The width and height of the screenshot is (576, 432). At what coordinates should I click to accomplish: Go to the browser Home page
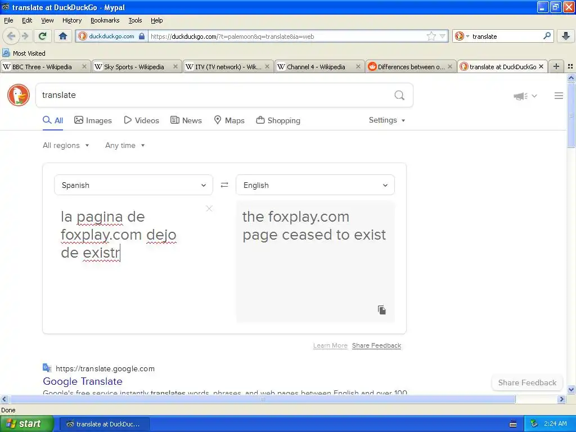[x=63, y=36]
